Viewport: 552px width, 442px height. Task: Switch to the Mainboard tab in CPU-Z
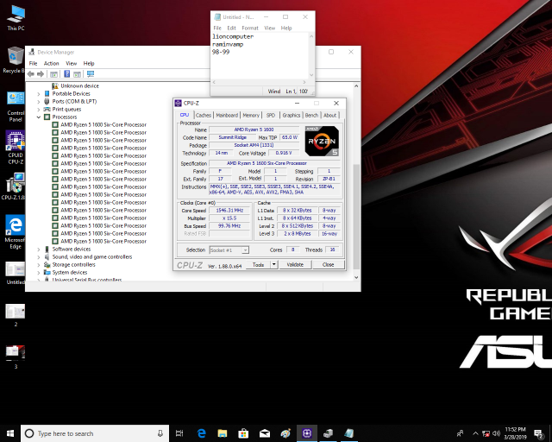click(227, 115)
